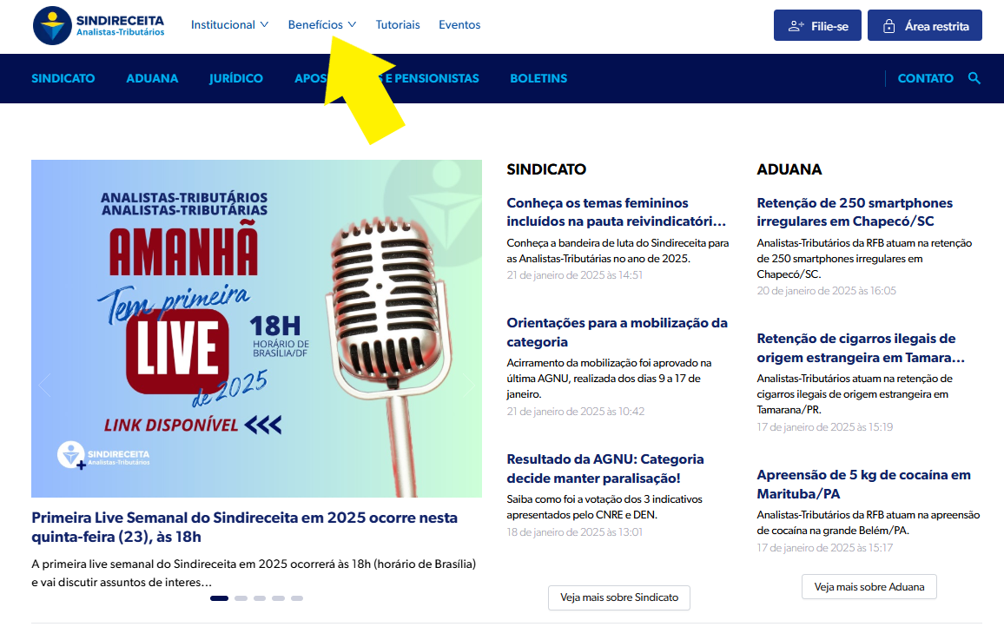Viewport: 1004px width, 627px height.
Task: Select the BOLETINS navigation tab
Action: [538, 78]
